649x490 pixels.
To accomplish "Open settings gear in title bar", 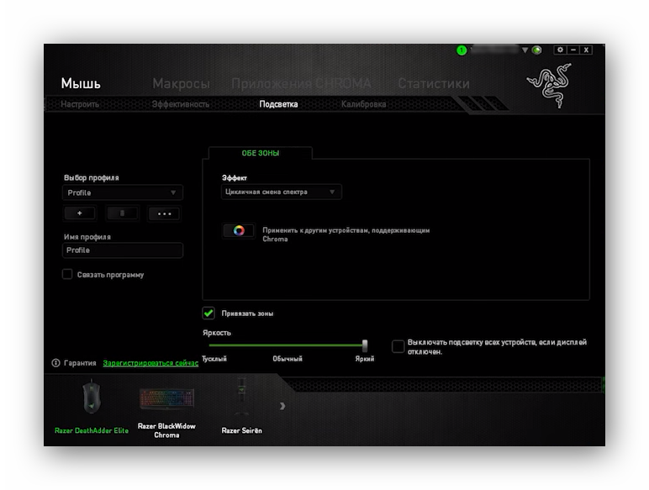I will tap(560, 50).
